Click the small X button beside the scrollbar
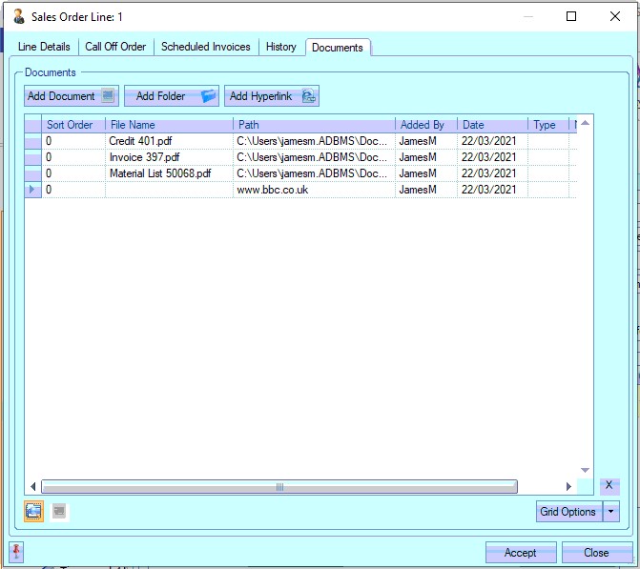The height and width of the screenshot is (569, 640). click(609, 486)
